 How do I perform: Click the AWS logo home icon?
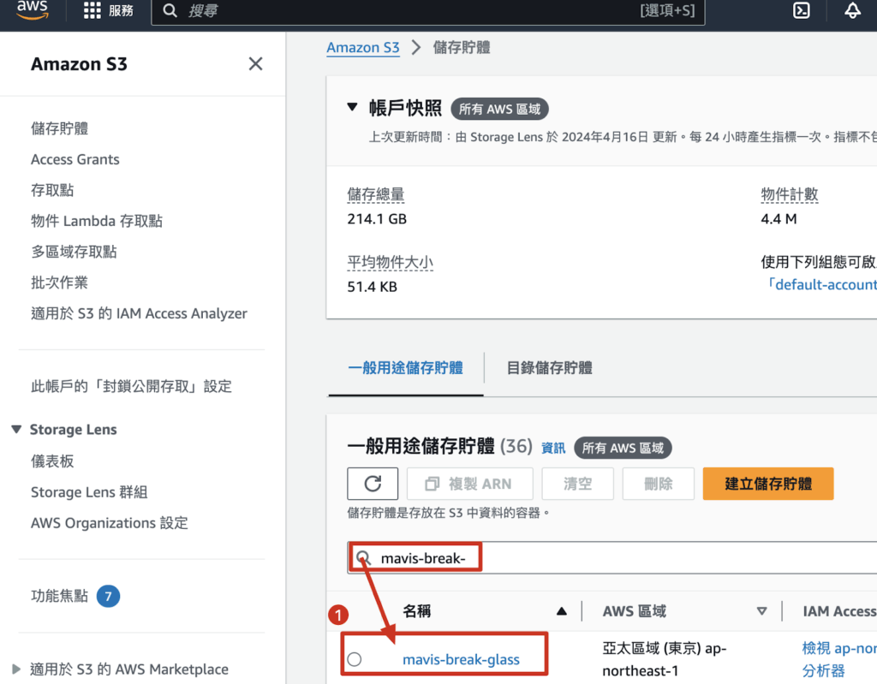(x=33, y=10)
